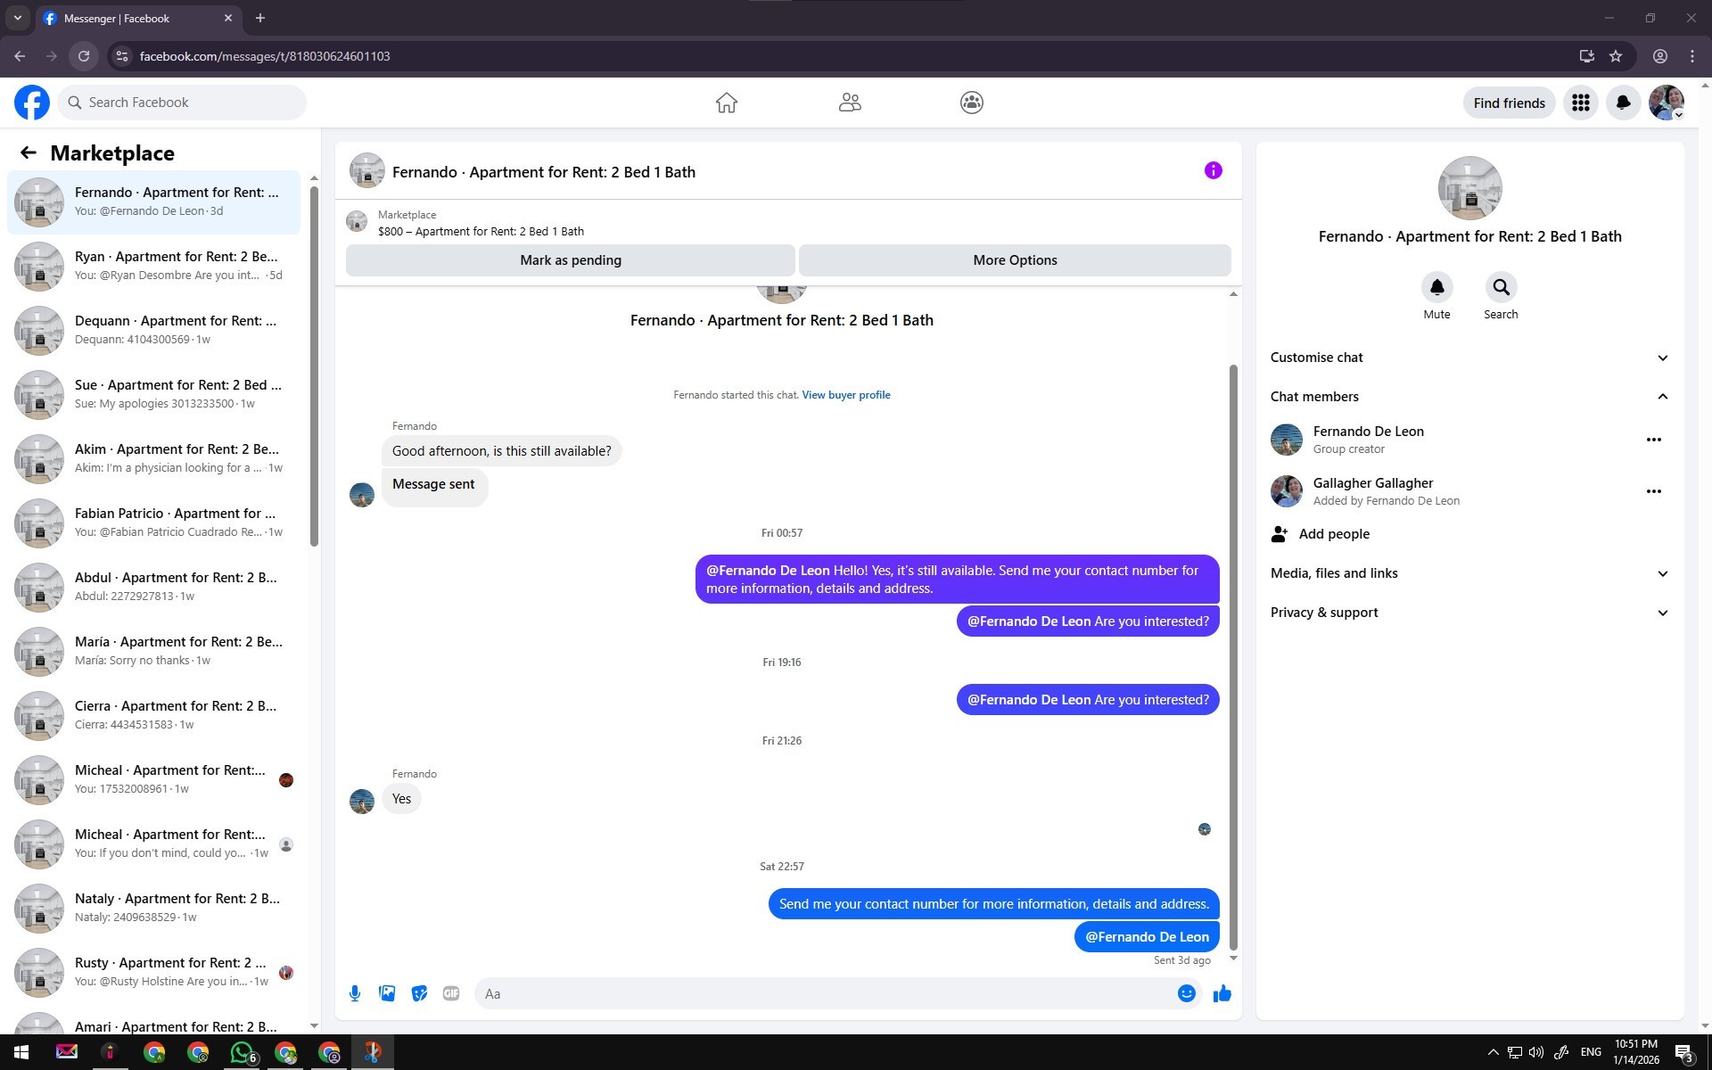This screenshot has height=1070, width=1712.
Task: Open the attach photo icon
Action: pyautogui.click(x=387, y=993)
